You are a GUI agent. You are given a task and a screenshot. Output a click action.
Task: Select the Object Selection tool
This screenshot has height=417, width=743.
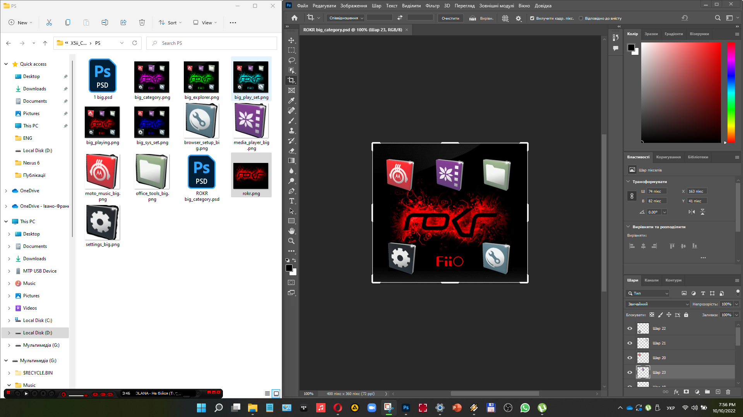[291, 70]
